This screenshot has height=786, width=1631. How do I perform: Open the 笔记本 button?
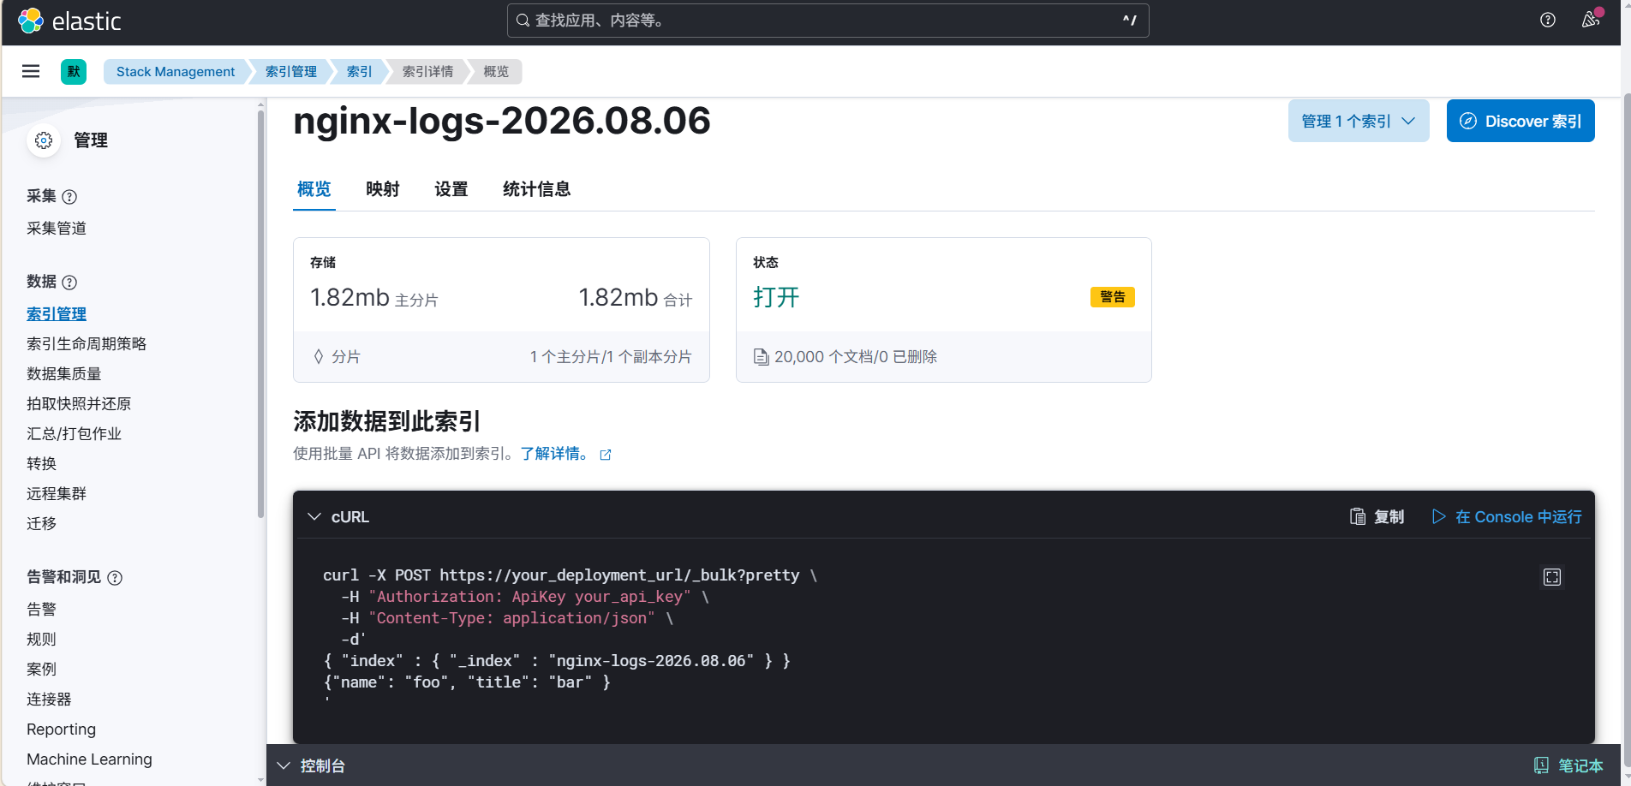[1568, 765]
